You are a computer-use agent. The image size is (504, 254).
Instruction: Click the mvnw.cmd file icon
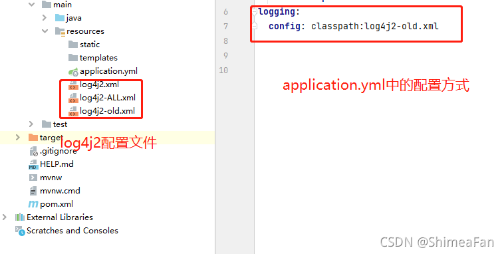(x=33, y=191)
